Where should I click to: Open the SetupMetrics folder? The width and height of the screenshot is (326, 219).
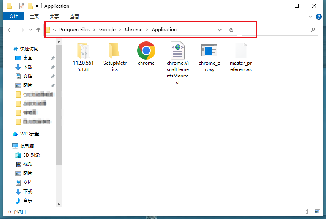point(115,57)
